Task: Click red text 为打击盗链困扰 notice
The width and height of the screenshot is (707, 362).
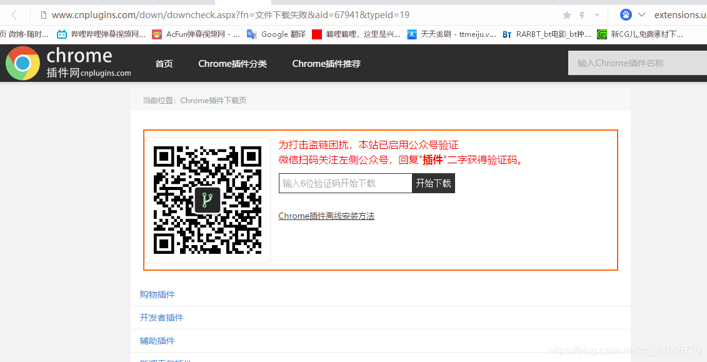Action: click(x=368, y=144)
